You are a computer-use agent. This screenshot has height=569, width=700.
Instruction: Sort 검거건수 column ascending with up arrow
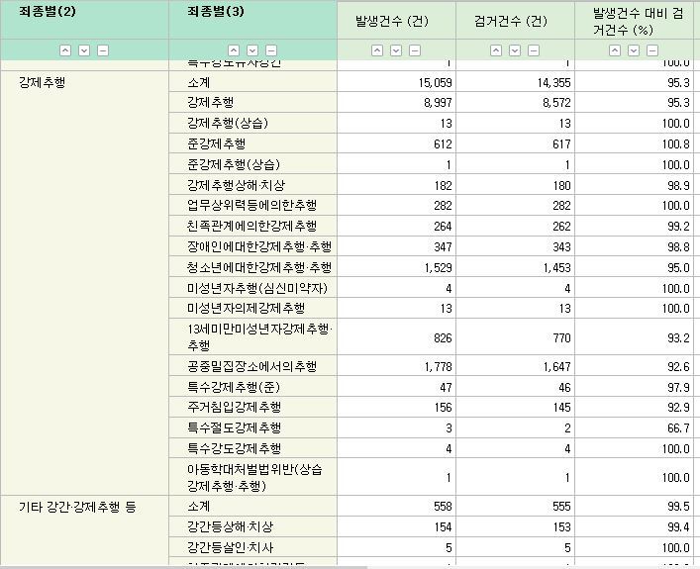(496, 50)
